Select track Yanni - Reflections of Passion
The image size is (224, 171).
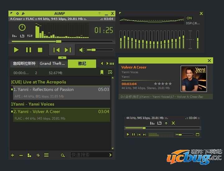pyautogui.click(x=44, y=89)
